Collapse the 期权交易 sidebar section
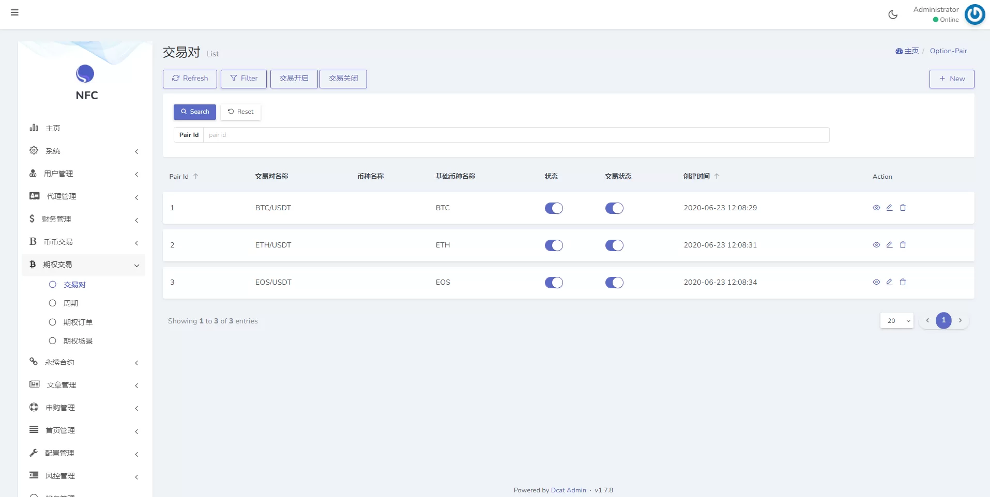The width and height of the screenshot is (990, 497). tap(83, 265)
